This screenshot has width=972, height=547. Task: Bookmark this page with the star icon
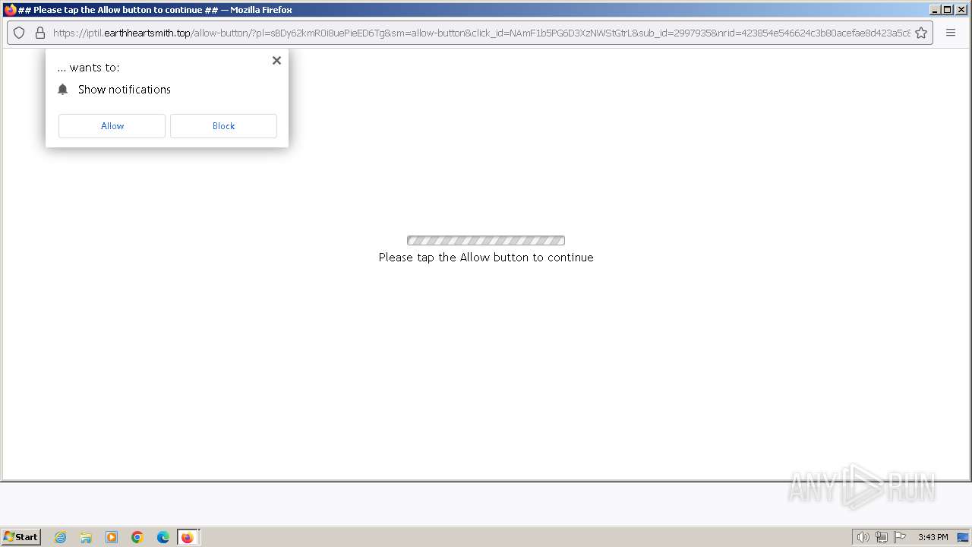point(921,33)
